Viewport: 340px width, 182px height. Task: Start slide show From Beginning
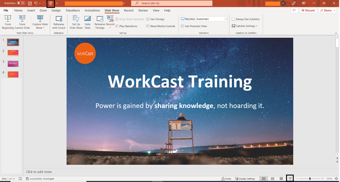(x=8, y=22)
